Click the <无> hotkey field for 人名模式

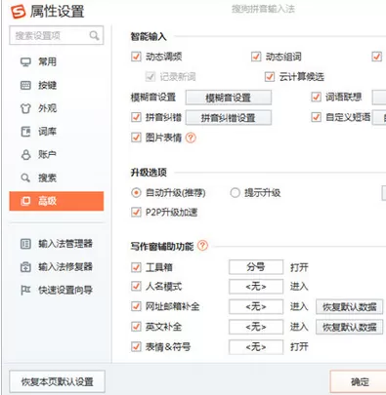pyautogui.click(x=256, y=287)
